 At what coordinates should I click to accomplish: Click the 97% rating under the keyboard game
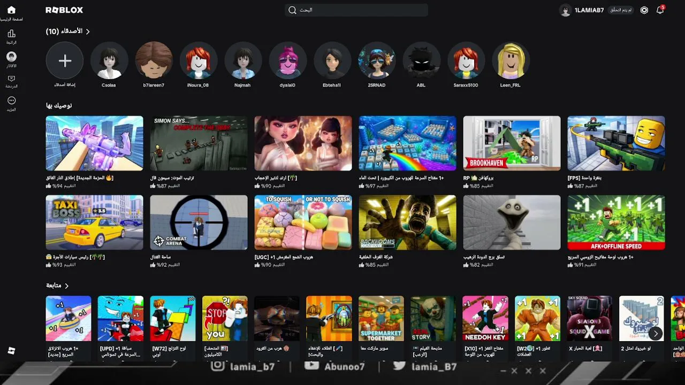(x=374, y=186)
